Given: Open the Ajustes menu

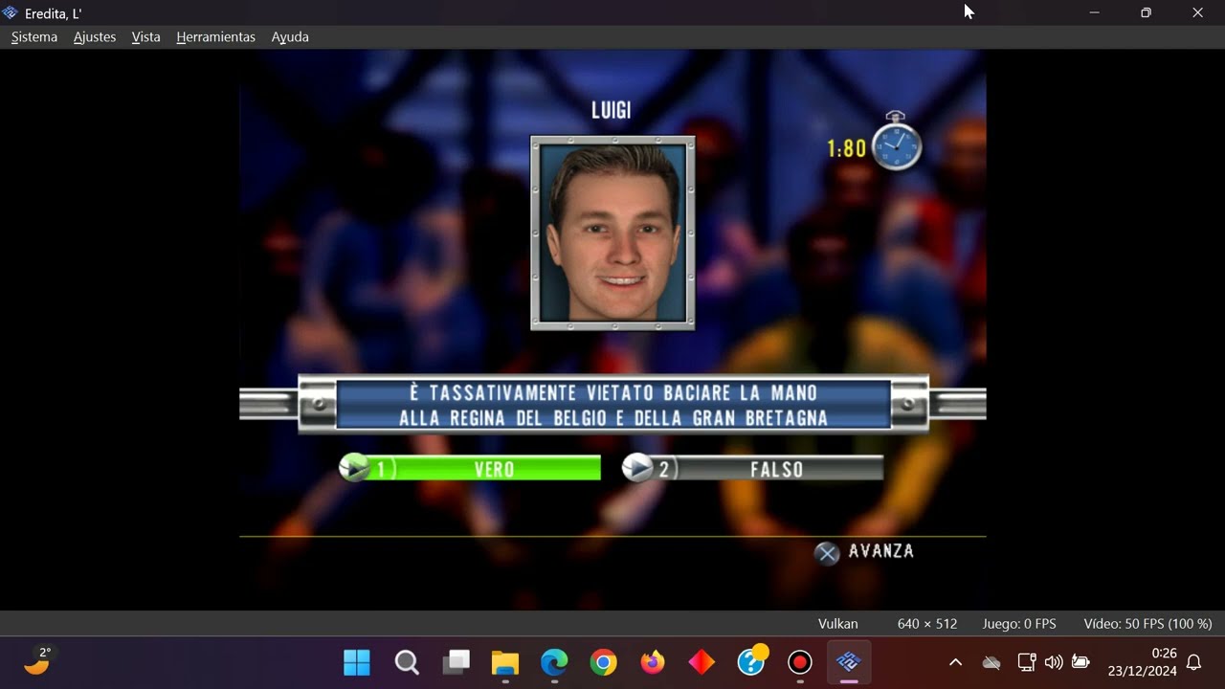Looking at the screenshot, I should (x=95, y=37).
